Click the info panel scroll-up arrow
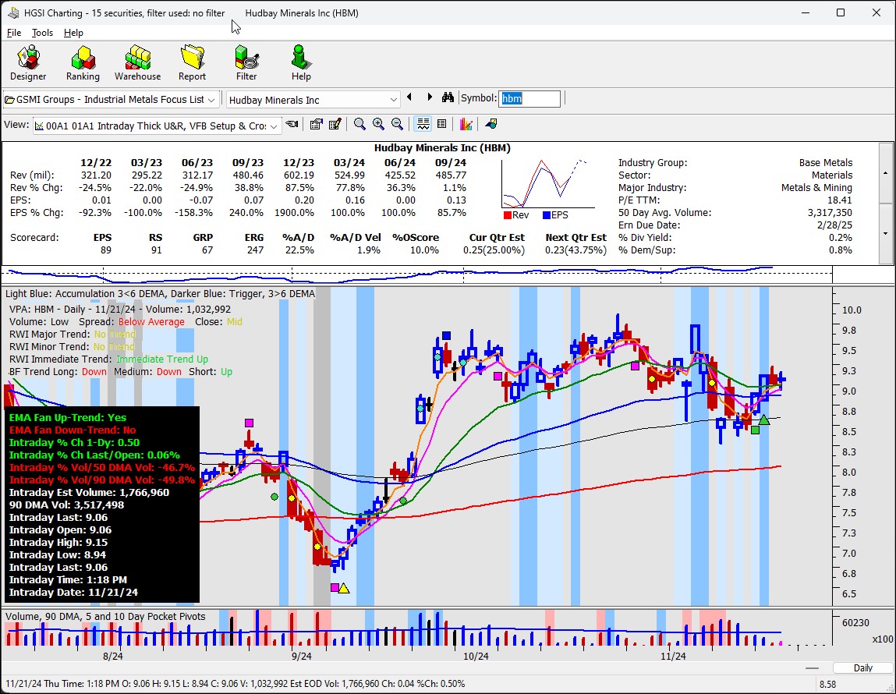The height and width of the screenshot is (694, 896). point(886,172)
